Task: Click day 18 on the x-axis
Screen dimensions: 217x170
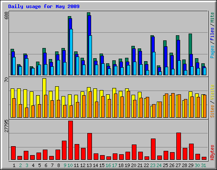Action: point(121,165)
